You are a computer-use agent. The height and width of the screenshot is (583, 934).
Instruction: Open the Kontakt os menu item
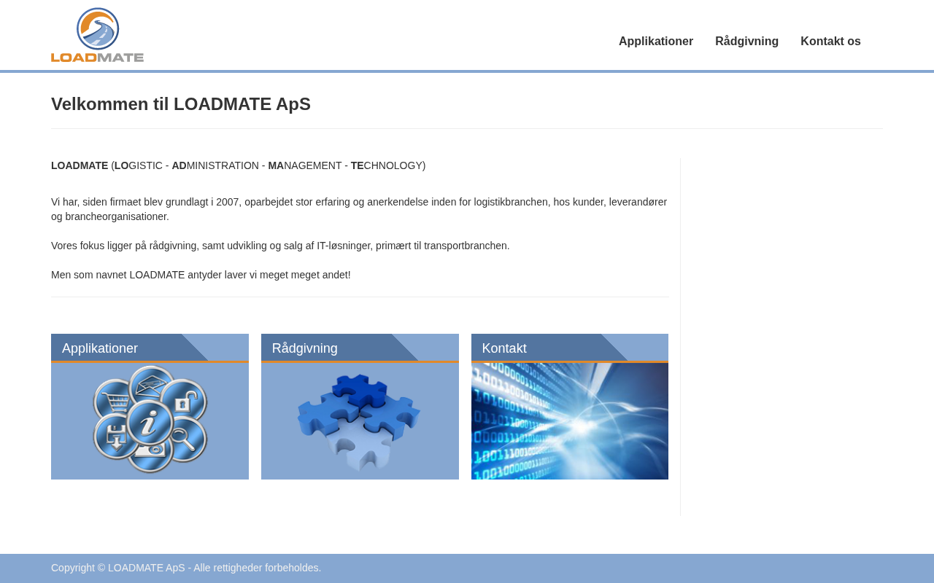click(830, 42)
